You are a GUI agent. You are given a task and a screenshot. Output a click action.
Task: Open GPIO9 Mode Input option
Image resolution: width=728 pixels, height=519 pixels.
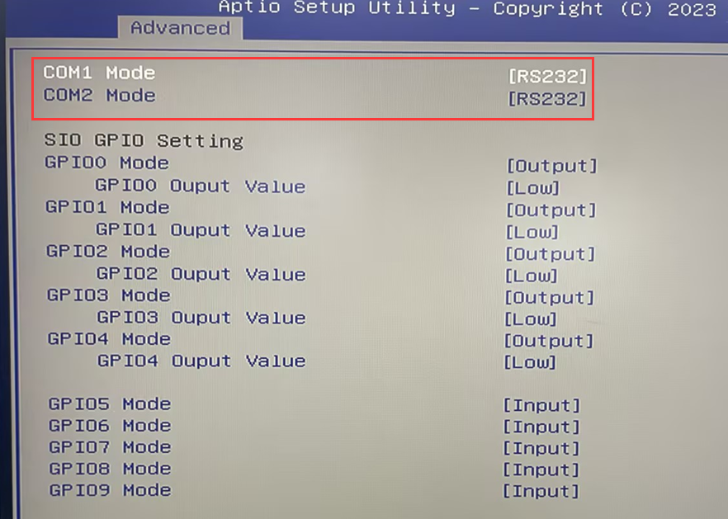(541, 491)
